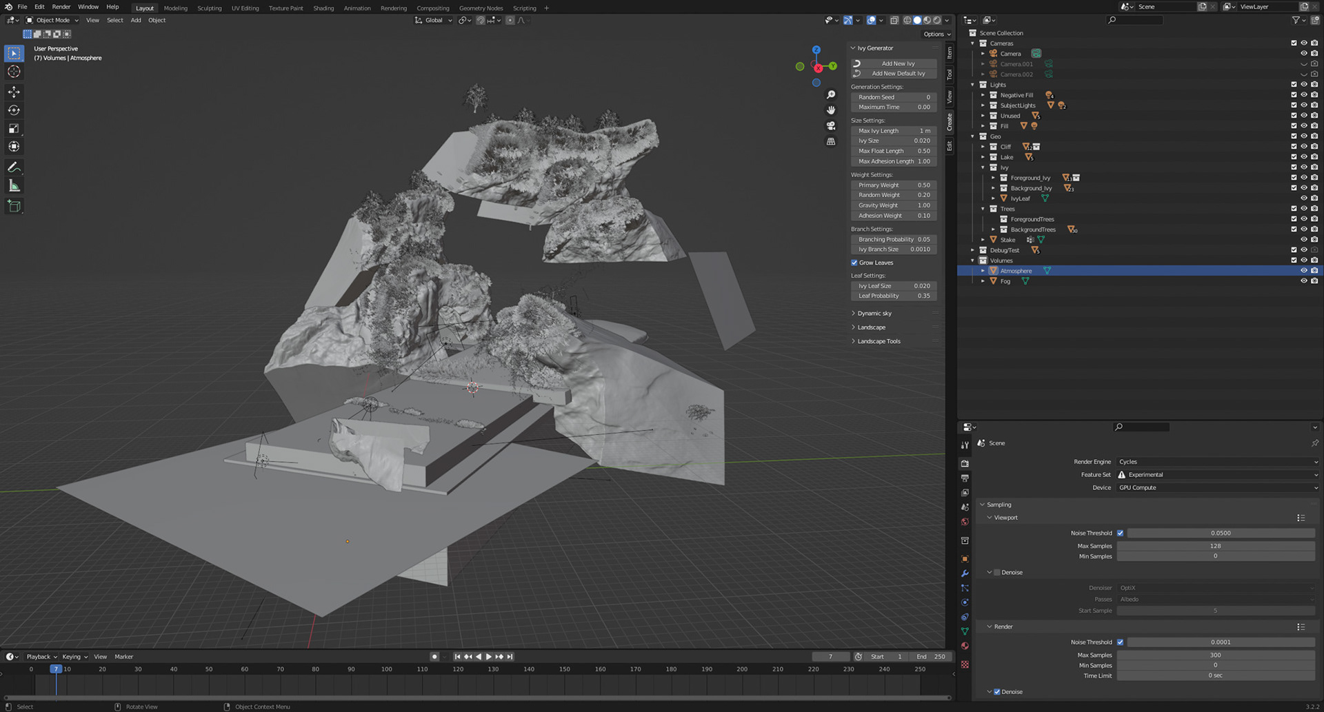Click the Add New Ivy button
This screenshot has width=1324, height=712.
[897, 63]
